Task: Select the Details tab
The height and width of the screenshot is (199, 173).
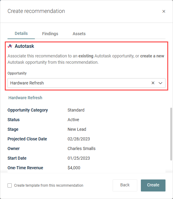Action: click(x=21, y=33)
